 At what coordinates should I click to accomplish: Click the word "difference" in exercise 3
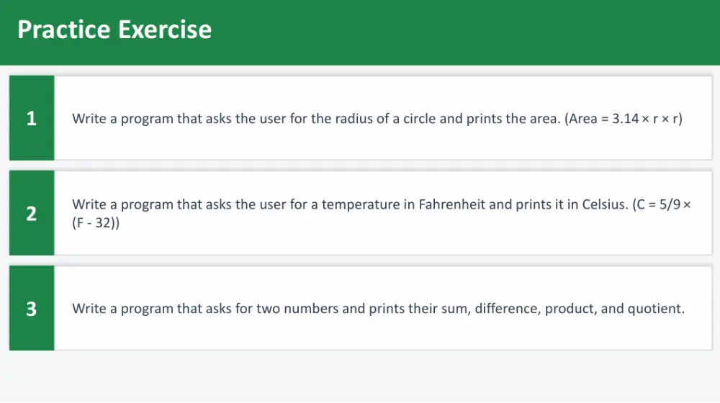[508, 309]
